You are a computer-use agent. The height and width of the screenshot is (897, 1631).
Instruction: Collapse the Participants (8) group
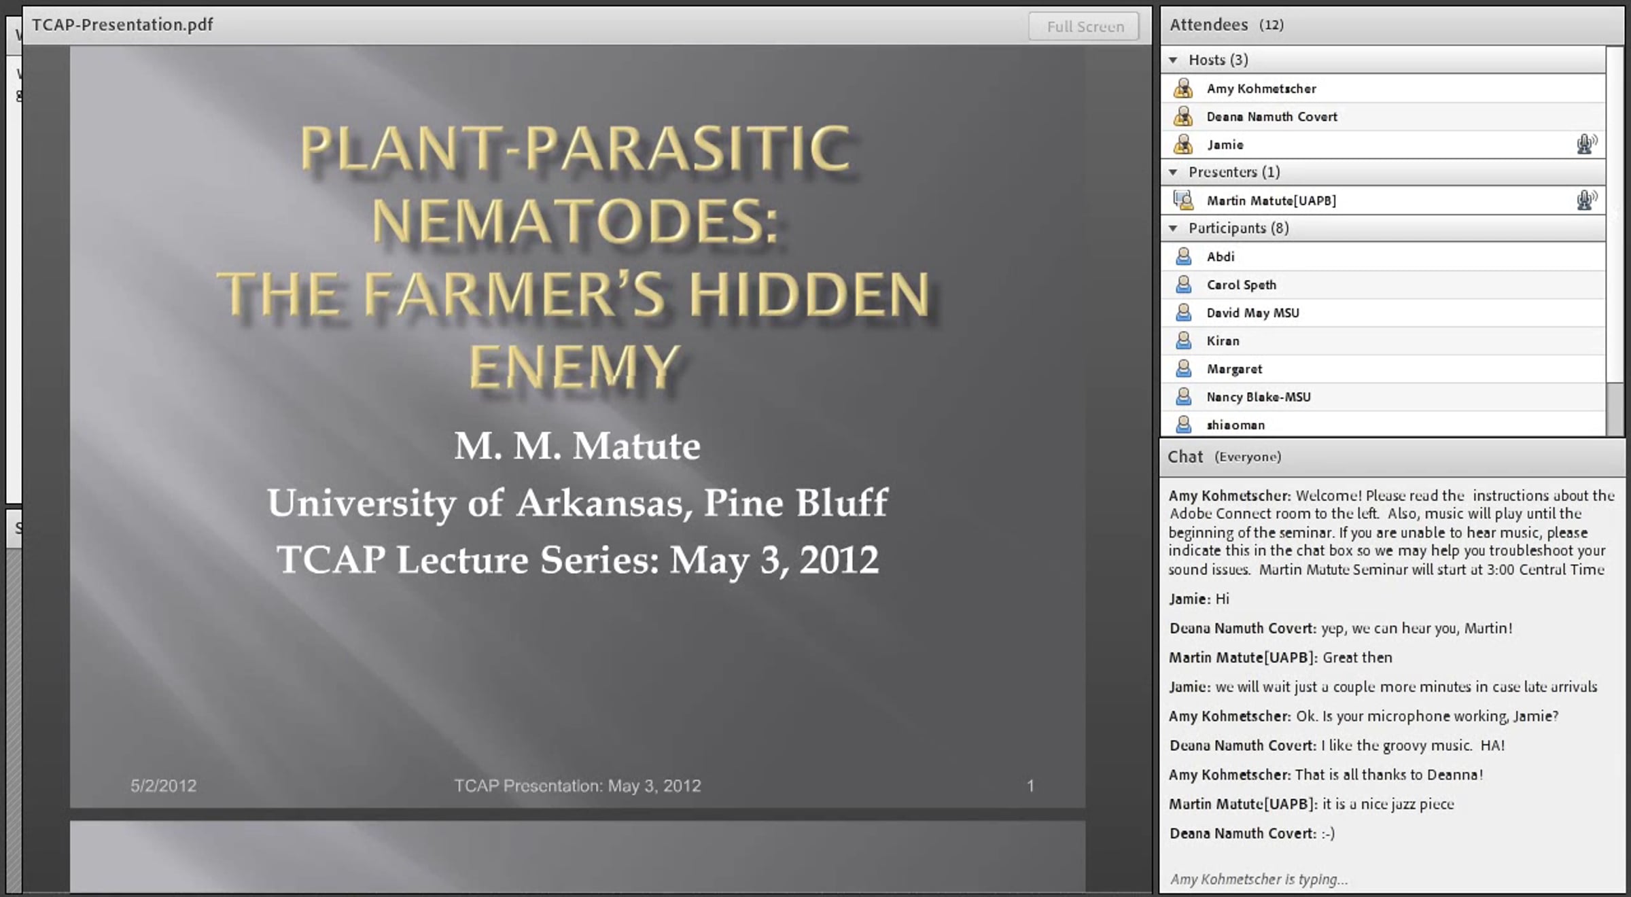(x=1173, y=228)
